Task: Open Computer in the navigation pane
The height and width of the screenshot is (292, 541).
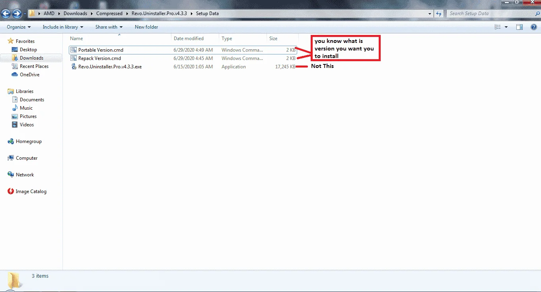Action: click(x=27, y=158)
